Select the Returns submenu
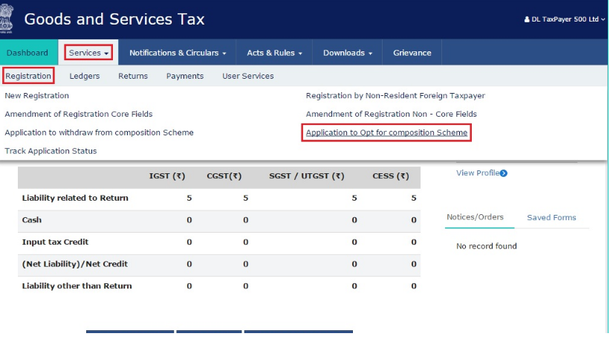 pos(133,76)
